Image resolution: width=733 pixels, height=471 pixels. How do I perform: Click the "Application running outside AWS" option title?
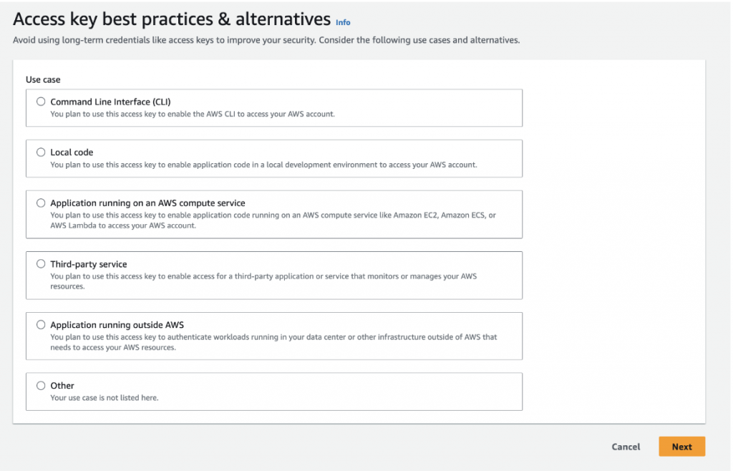117,325
